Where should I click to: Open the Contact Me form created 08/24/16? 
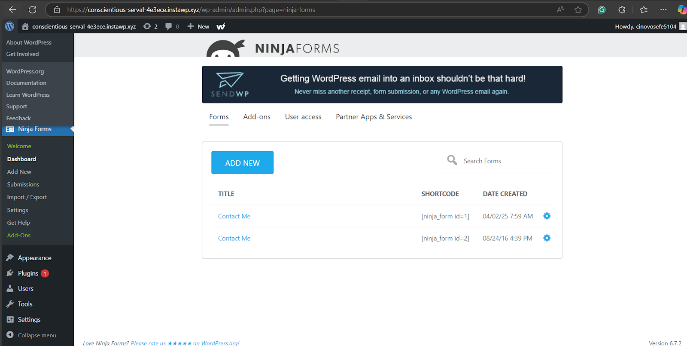(234, 238)
